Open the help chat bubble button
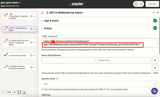Image resolution: width=160 pixels, height=97 pixels. click(154, 91)
